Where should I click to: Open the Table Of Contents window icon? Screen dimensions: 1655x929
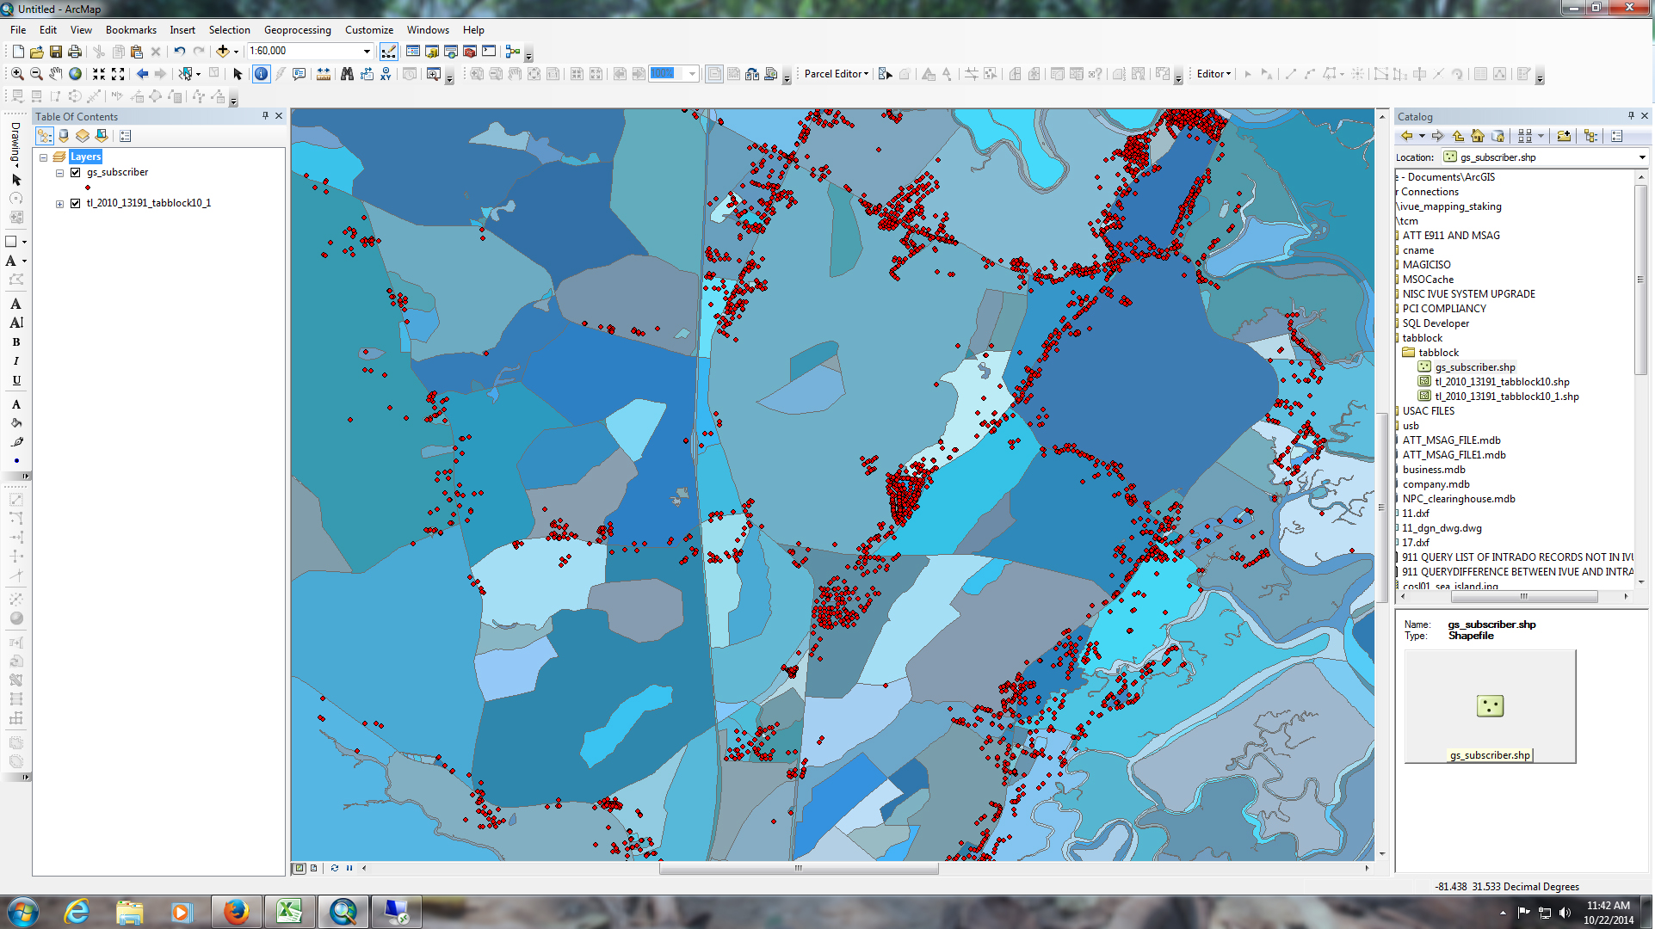pos(413,52)
